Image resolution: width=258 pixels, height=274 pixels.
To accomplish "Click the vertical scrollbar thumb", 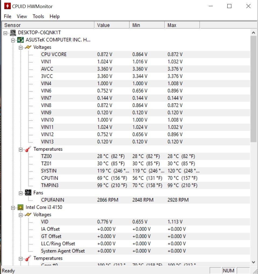I will pyautogui.click(x=253, y=89).
